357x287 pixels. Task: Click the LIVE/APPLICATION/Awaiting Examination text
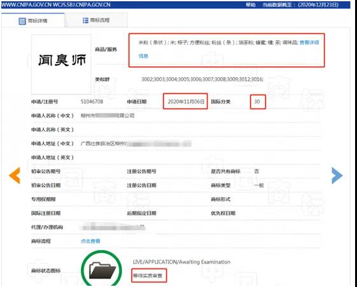point(182,262)
